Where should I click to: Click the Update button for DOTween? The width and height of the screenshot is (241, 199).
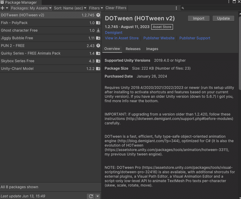pyautogui.click(x=223, y=18)
